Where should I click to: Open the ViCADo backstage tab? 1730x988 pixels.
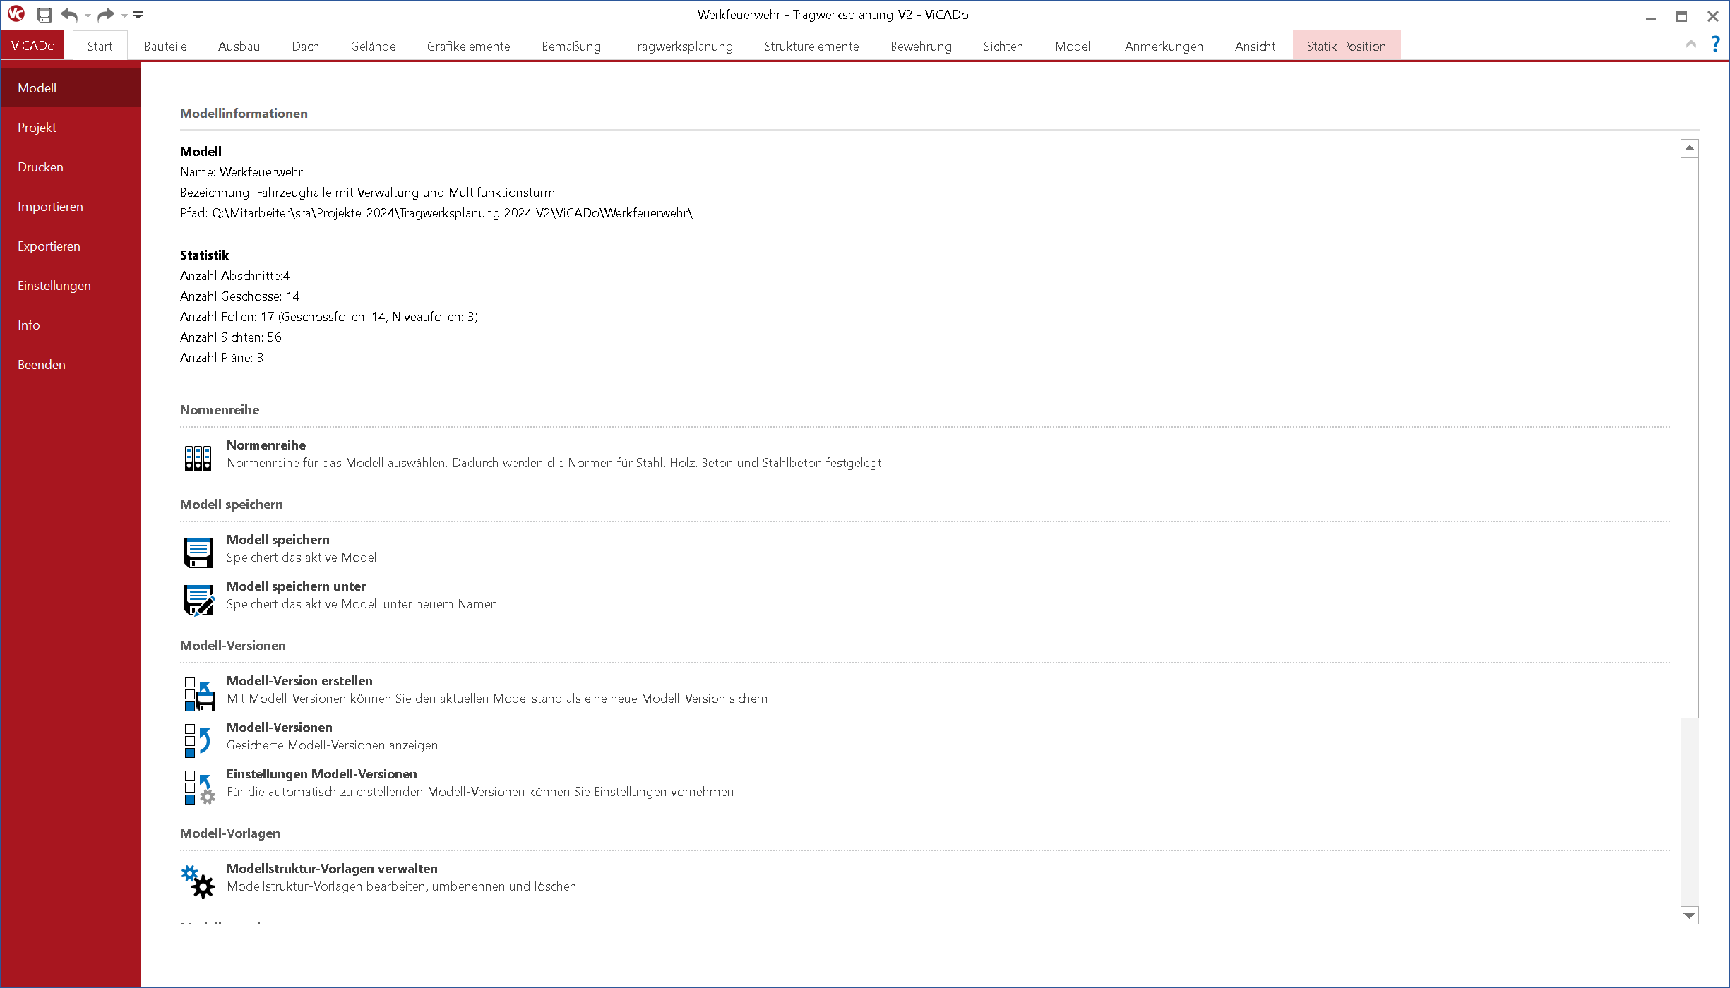click(x=33, y=46)
